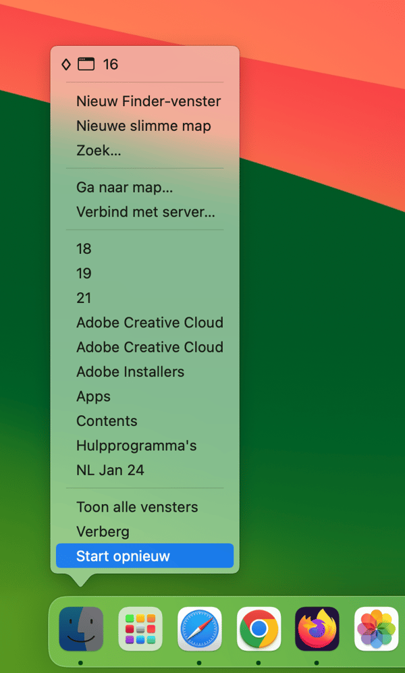Screen dimensions: 405x673
Task: Open Photos app in the Dock
Action: click(376, 629)
